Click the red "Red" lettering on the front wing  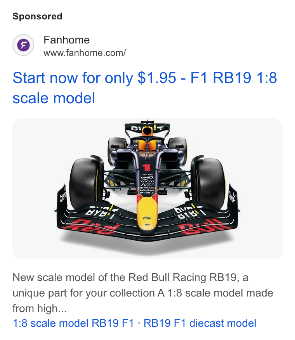pyautogui.click(x=93, y=227)
